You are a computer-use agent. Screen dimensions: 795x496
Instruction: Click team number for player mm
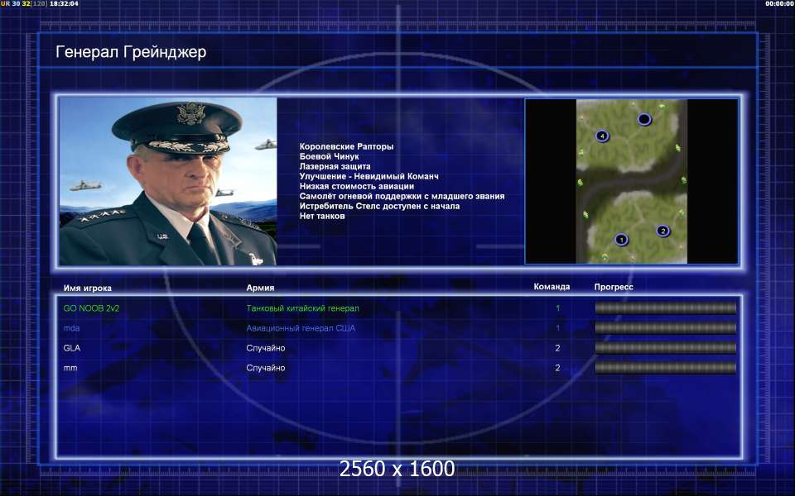tap(557, 368)
